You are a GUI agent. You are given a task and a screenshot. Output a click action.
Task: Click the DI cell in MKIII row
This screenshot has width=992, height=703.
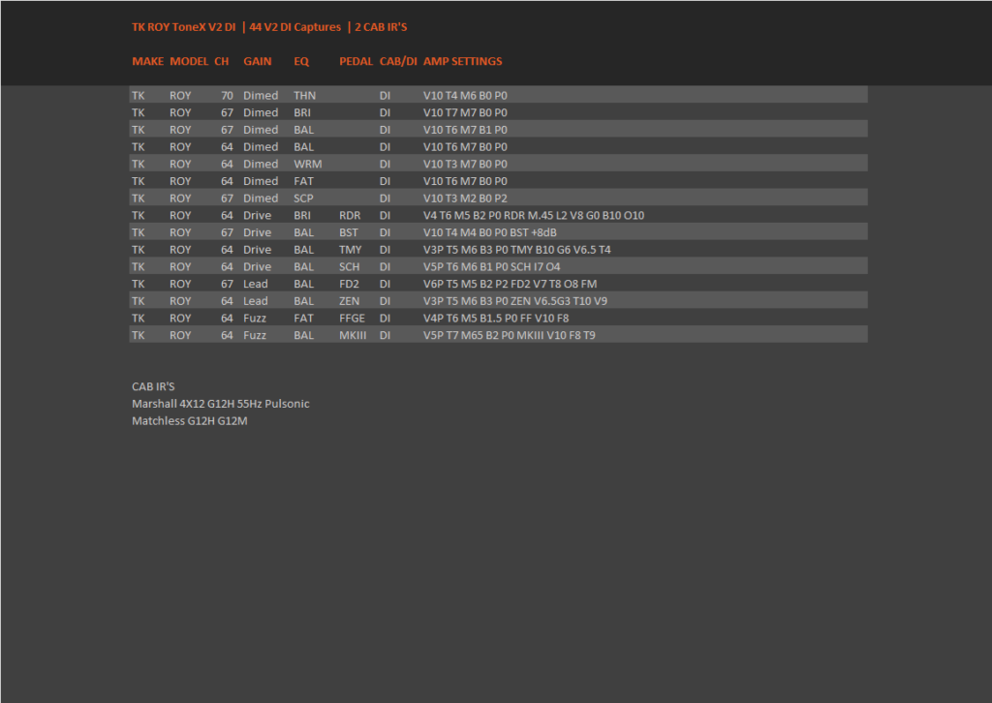click(385, 334)
